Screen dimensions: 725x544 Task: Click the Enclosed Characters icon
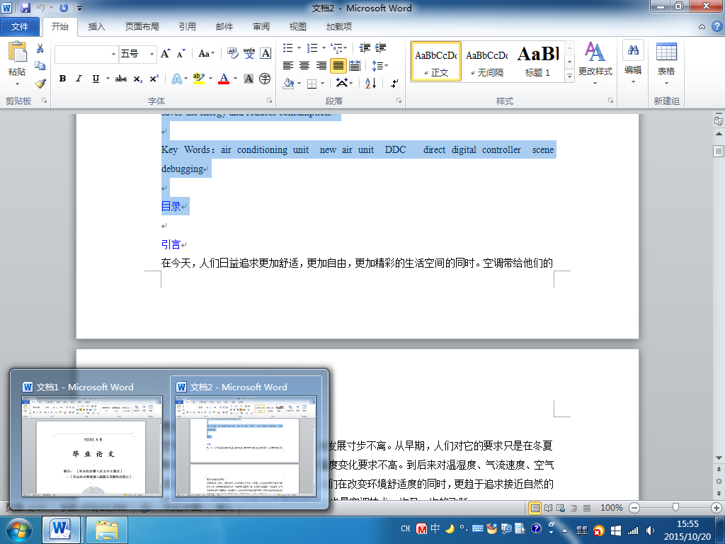coord(265,79)
